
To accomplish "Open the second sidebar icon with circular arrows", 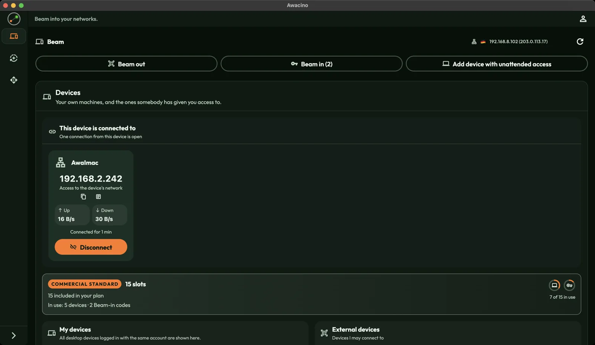I will point(14,58).
